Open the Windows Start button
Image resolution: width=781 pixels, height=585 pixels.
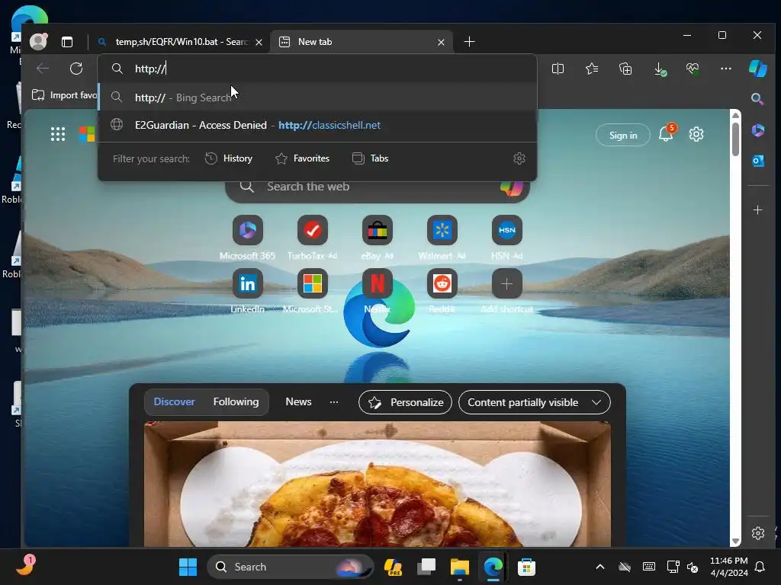pyautogui.click(x=188, y=567)
